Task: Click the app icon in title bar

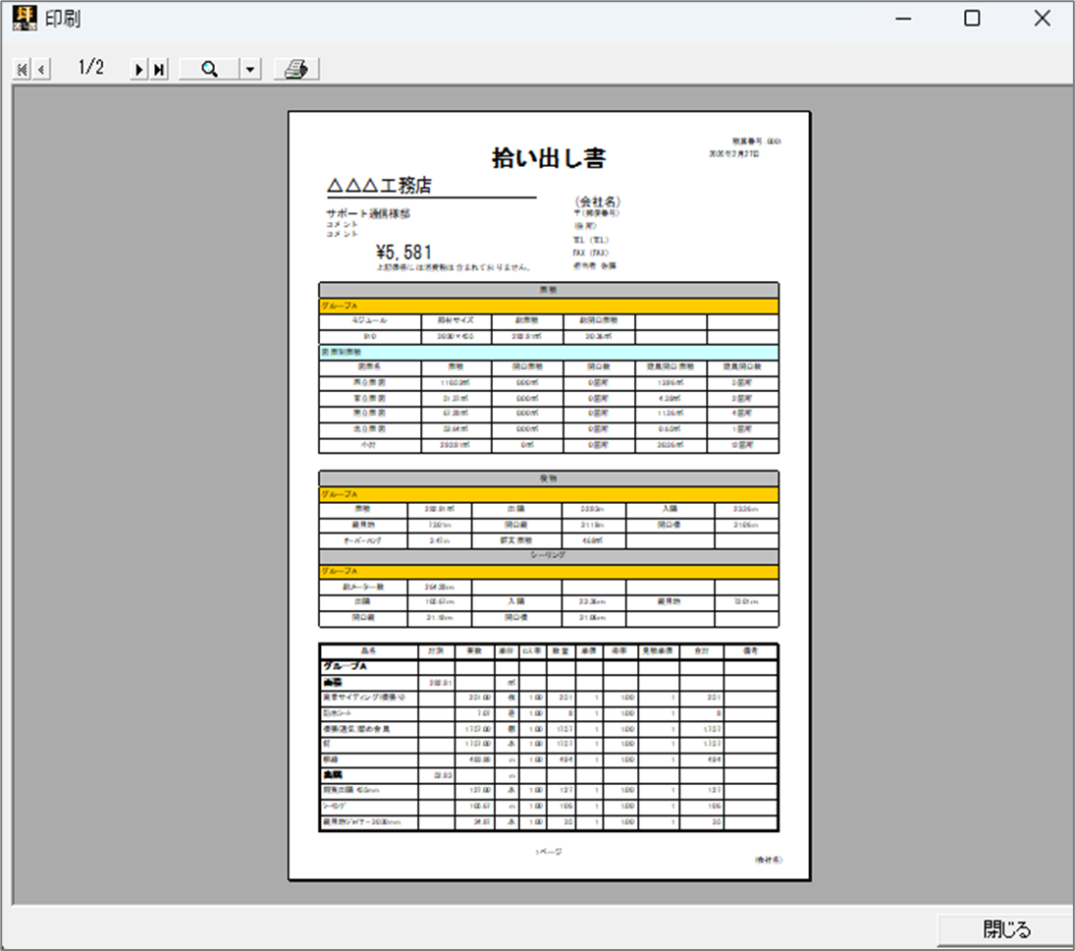Action: [23, 19]
